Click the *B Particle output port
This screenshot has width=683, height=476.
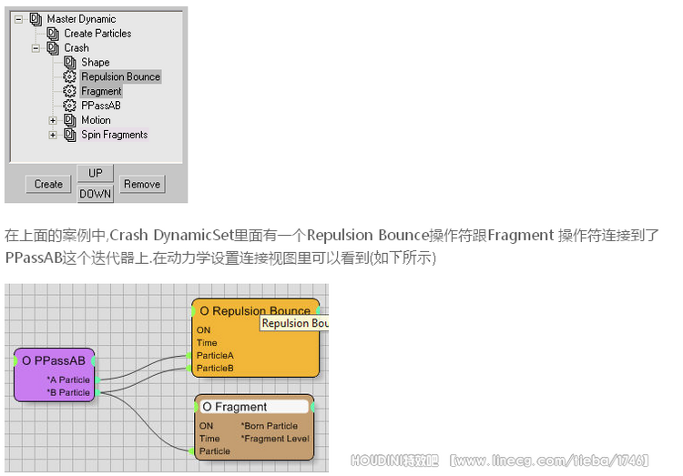tap(97, 393)
